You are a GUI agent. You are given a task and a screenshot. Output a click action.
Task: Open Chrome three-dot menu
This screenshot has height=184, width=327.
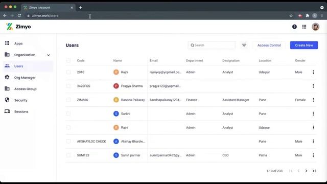(x=322, y=16)
